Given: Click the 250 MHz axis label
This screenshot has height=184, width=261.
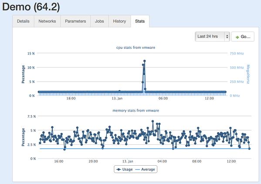Looking at the screenshot, I should pos(237,82).
